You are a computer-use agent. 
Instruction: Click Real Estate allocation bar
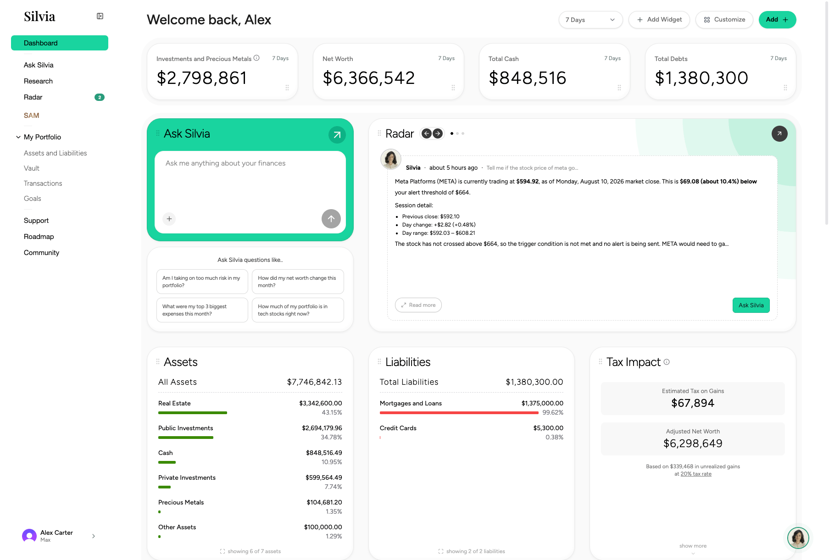pos(193,413)
